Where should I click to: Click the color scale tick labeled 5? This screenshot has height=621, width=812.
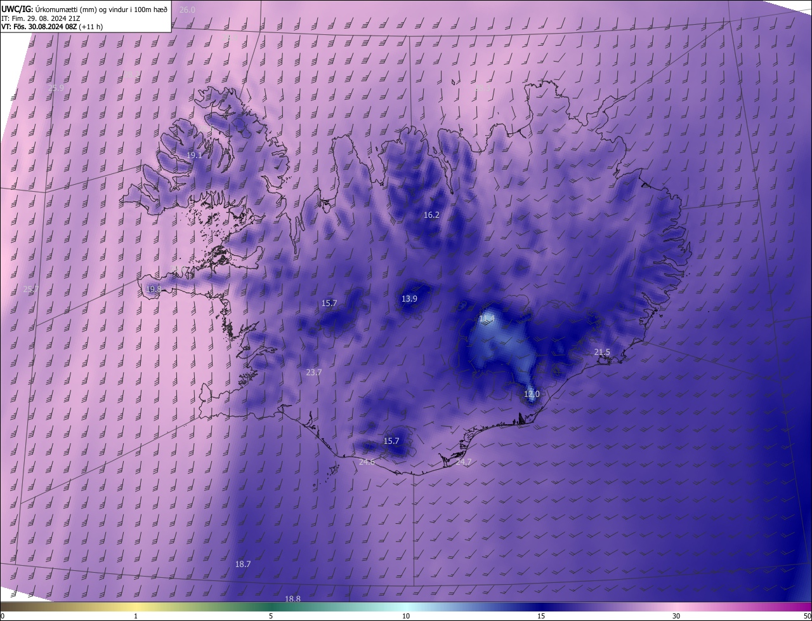tap(271, 617)
